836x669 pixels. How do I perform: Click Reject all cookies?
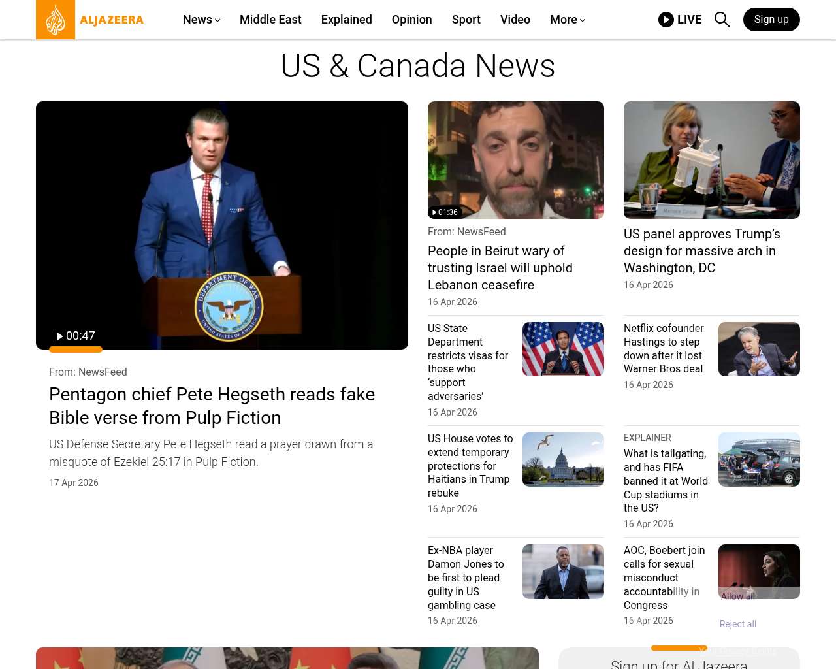point(737,624)
